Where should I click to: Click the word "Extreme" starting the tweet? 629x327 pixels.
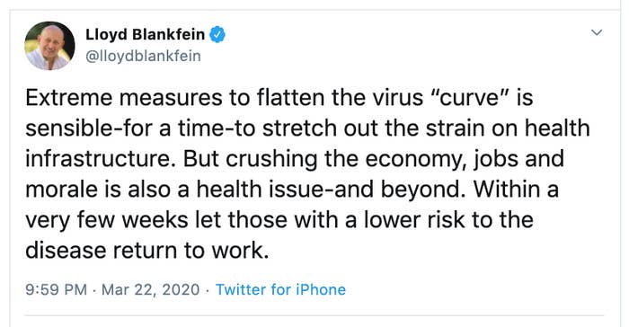69,98
